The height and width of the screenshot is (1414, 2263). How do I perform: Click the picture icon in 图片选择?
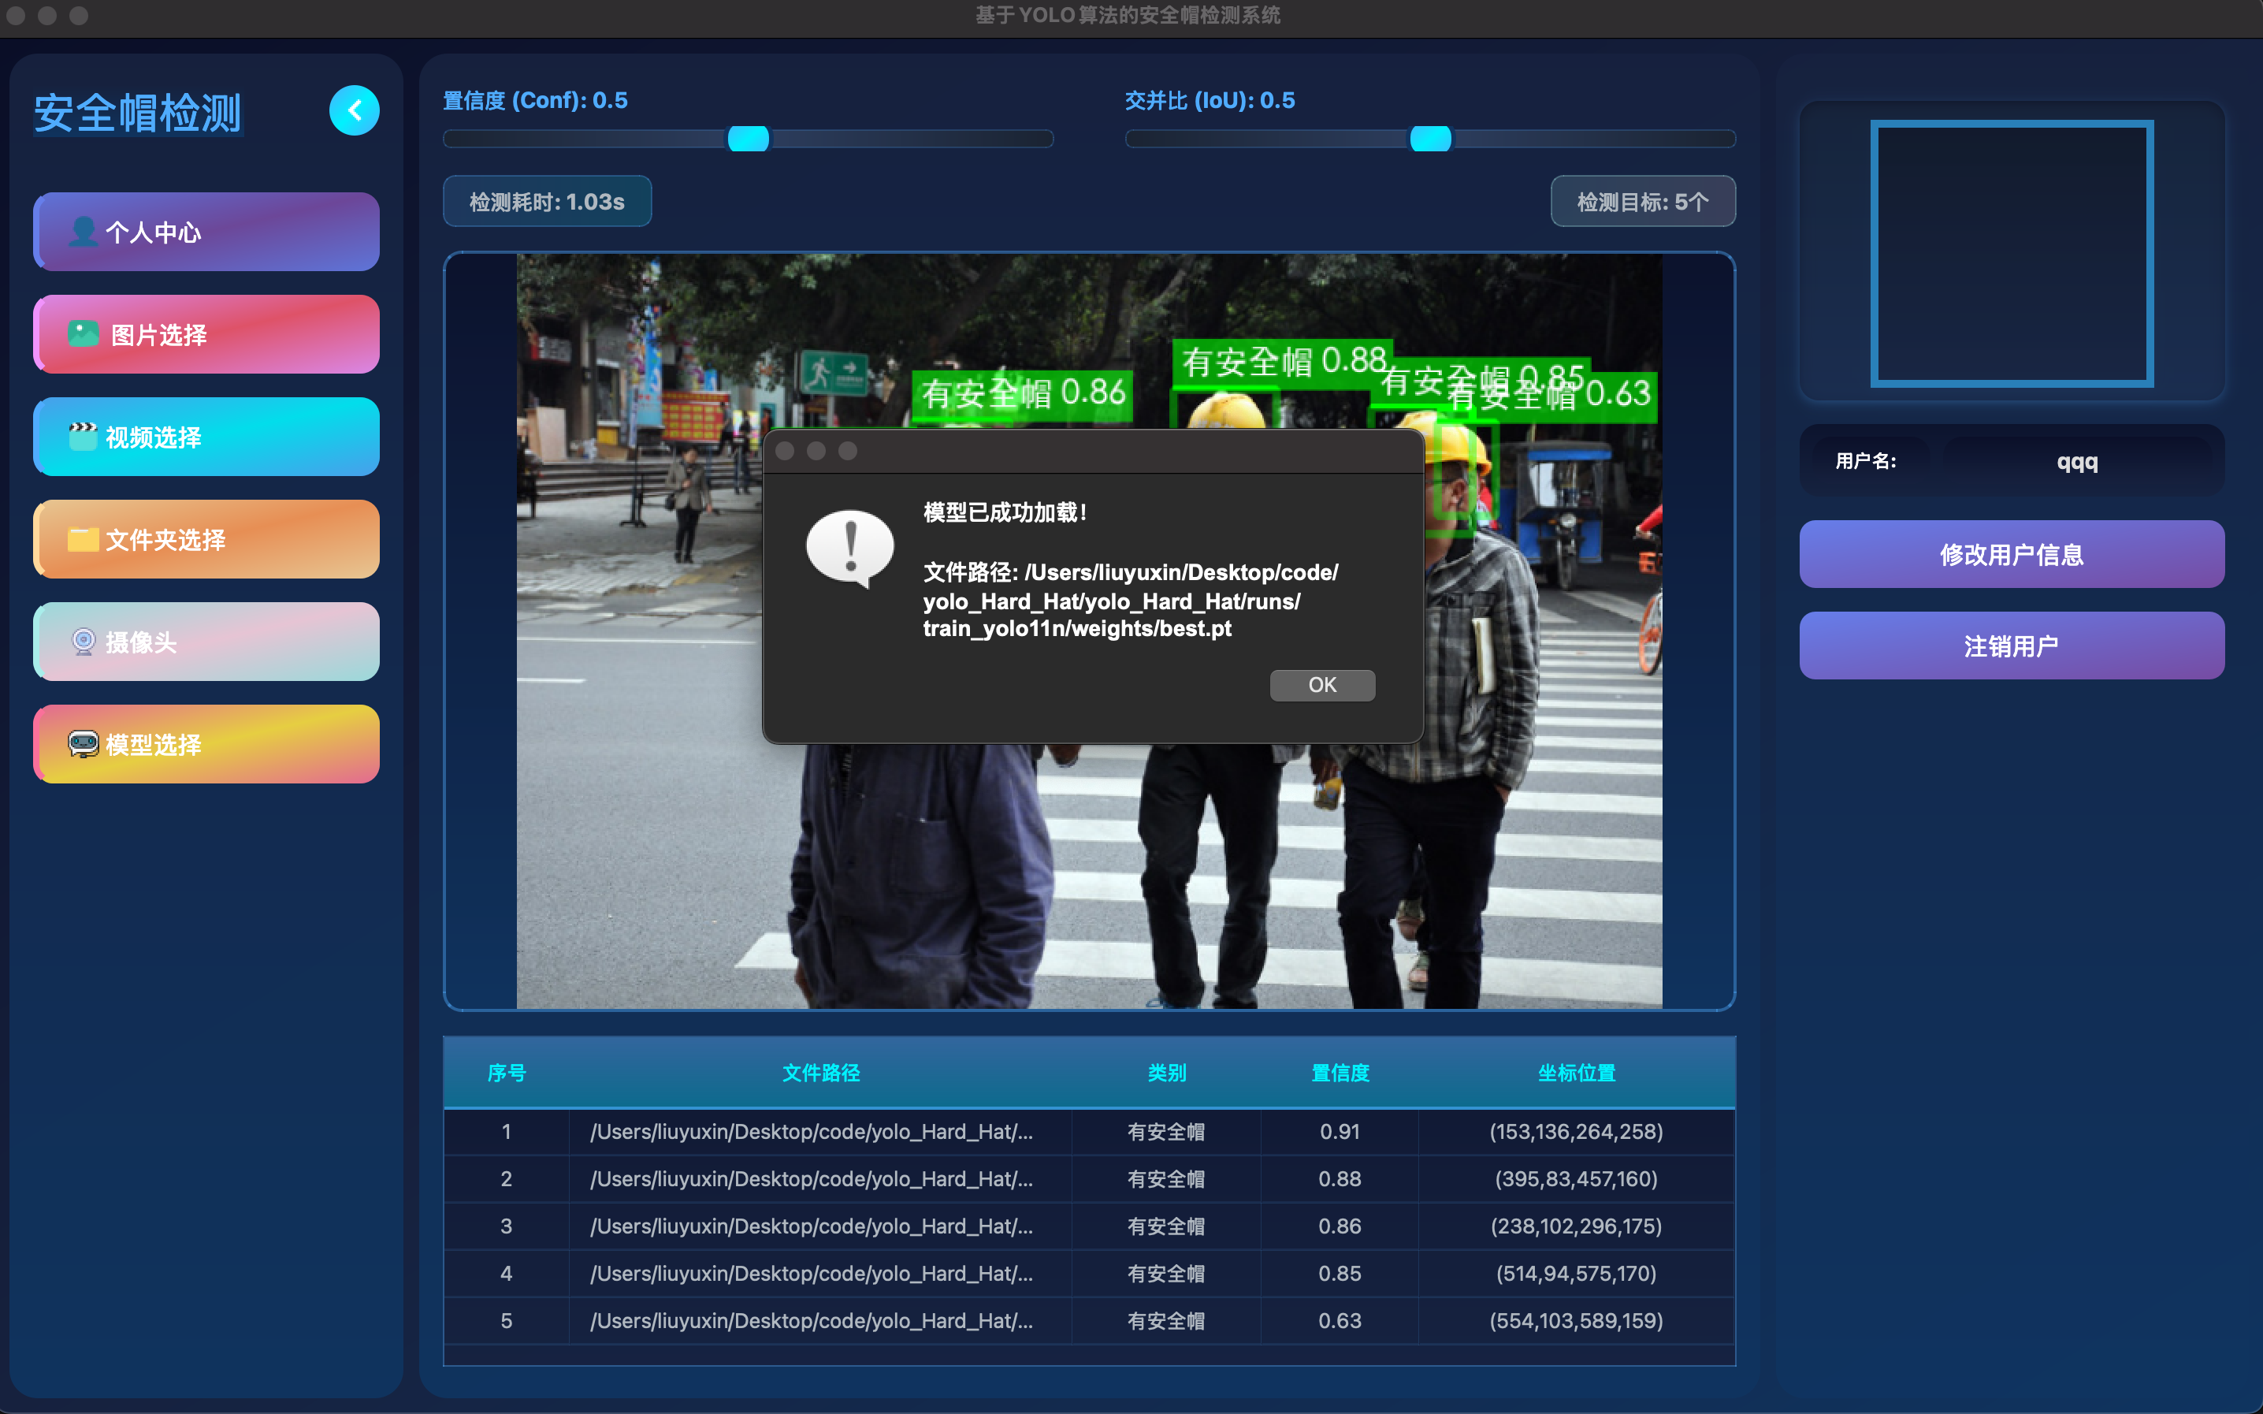[84, 334]
